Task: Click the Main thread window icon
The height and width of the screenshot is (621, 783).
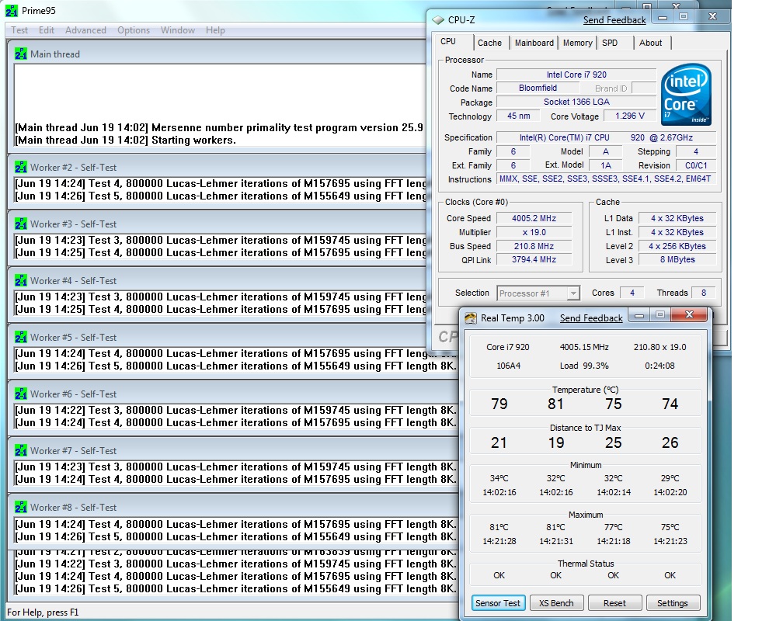Action: (21, 54)
